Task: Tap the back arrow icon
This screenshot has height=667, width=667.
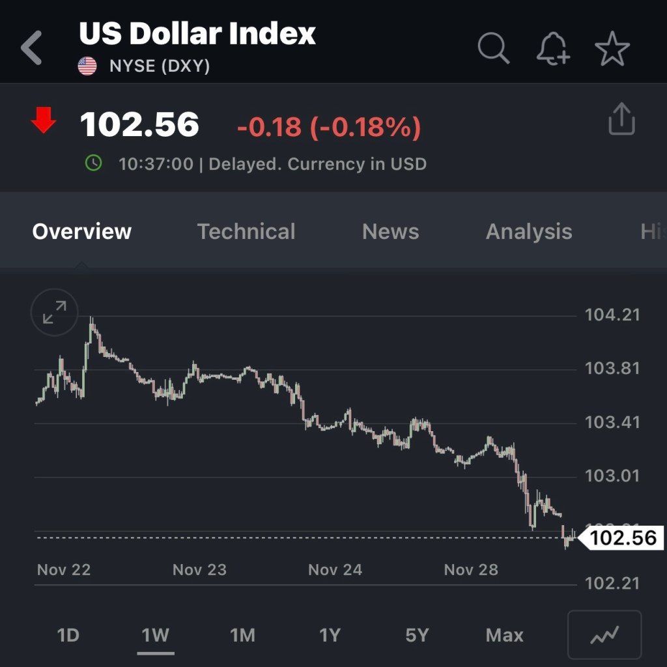Action: pos(31,48)
